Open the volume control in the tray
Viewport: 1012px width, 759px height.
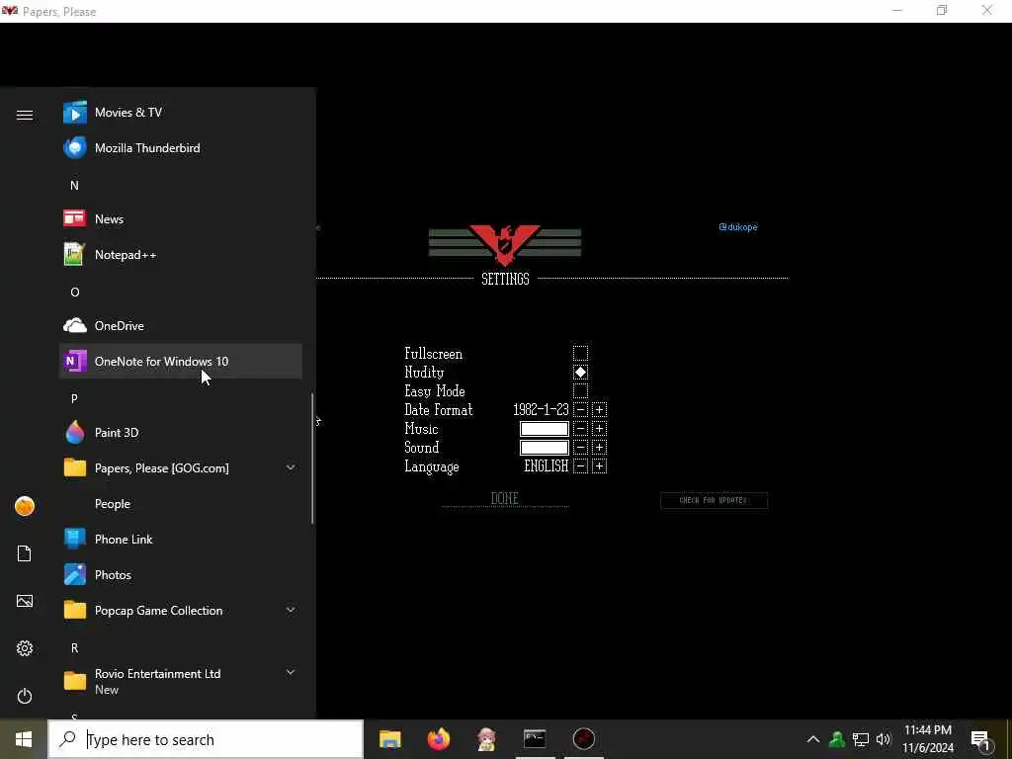[x=884, y=739]
